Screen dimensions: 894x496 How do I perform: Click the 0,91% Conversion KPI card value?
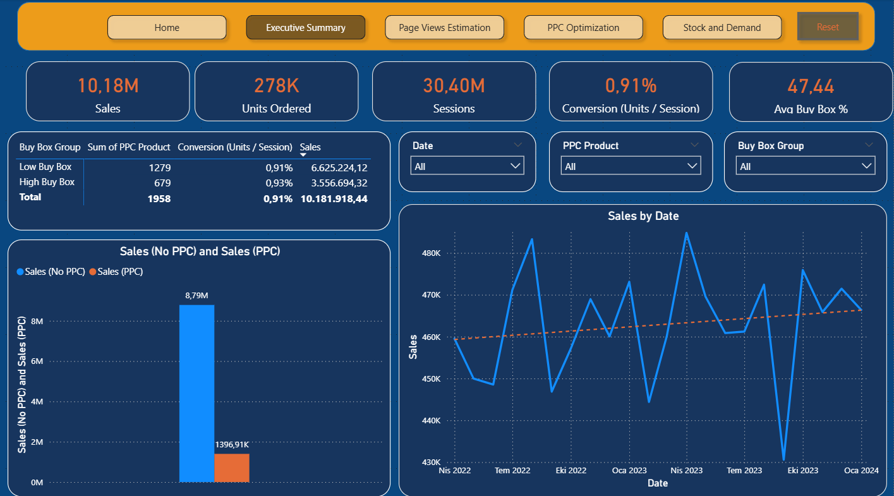[631, 86]
